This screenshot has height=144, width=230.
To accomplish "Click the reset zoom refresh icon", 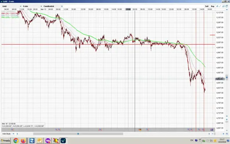I will (227, 134).
